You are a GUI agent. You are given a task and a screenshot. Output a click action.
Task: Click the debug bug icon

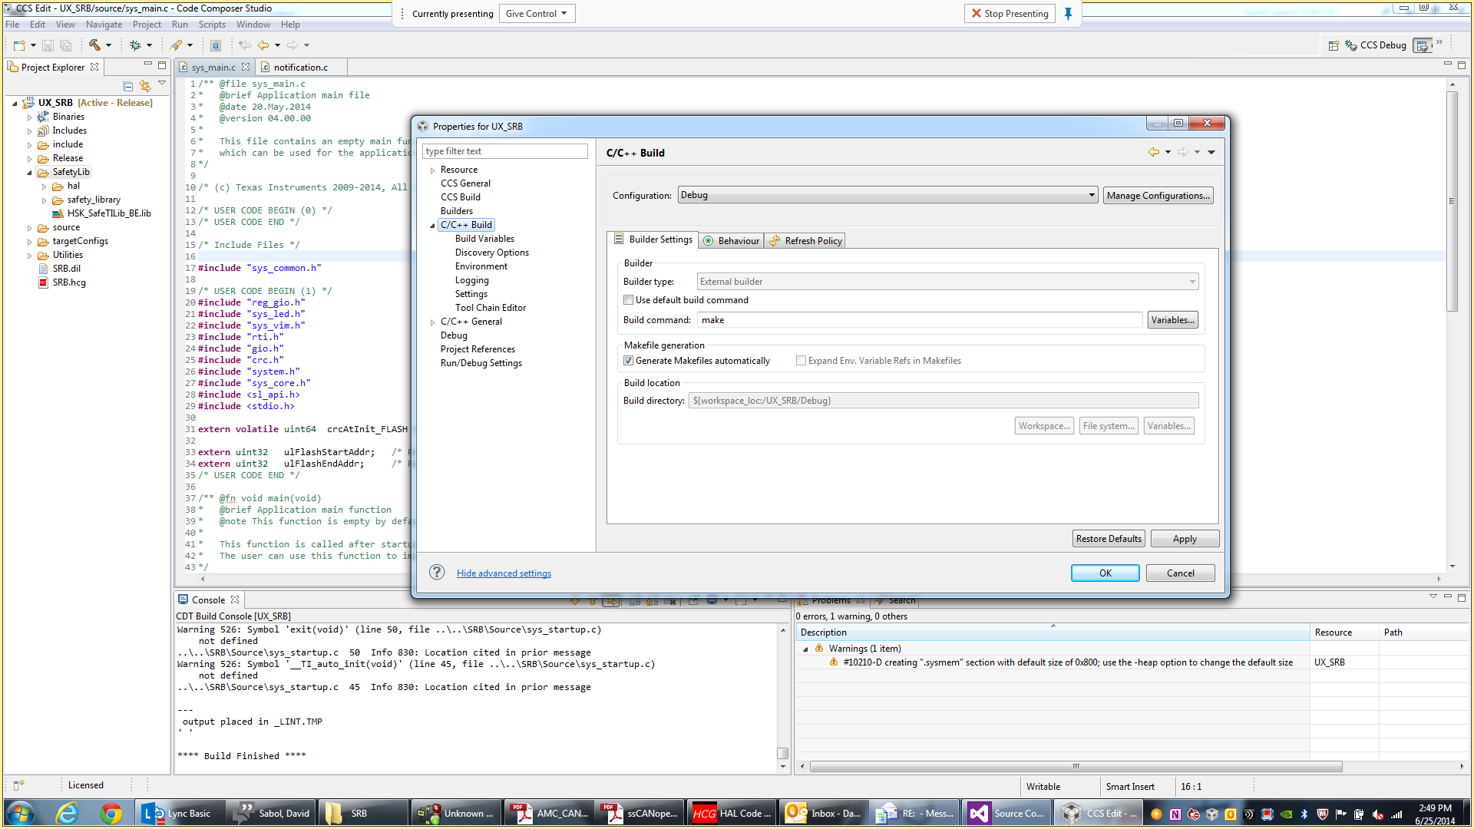pyautogui.click(x=135, y=45)
